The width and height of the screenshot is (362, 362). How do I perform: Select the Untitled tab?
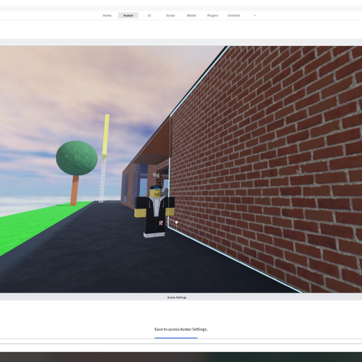point(233,16)
